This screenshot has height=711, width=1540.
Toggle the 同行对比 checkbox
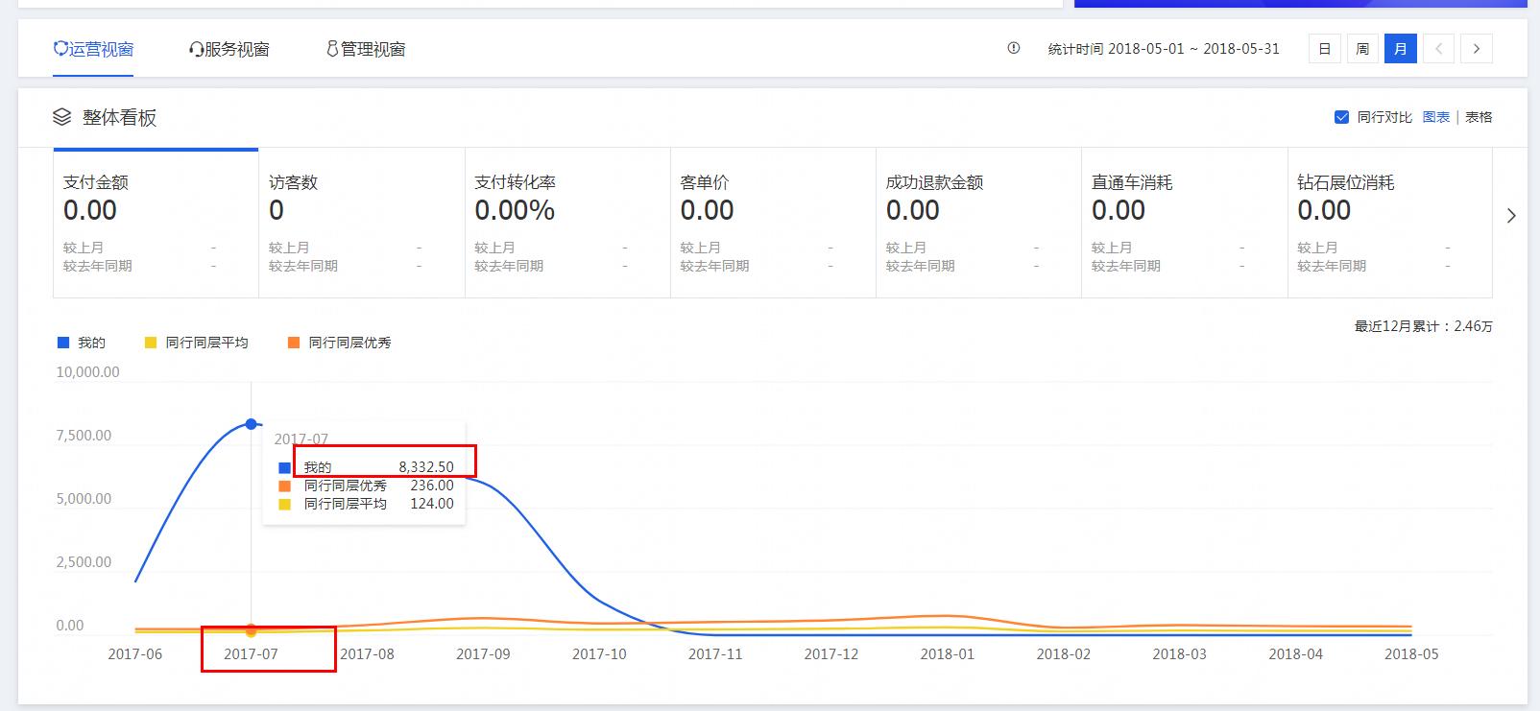(x=1341, y=117)
